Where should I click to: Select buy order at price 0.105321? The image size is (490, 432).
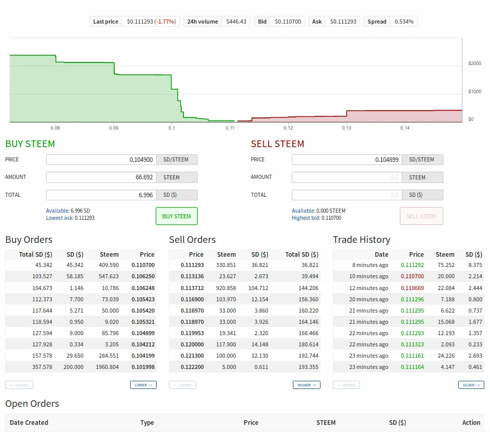click(x=81, y=322)
